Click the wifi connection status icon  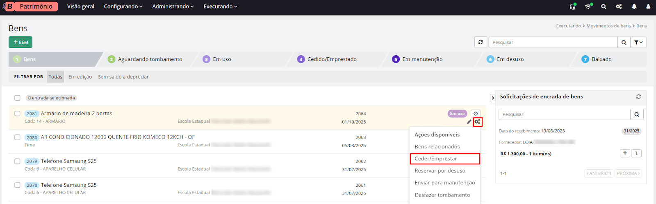point(588,7)
